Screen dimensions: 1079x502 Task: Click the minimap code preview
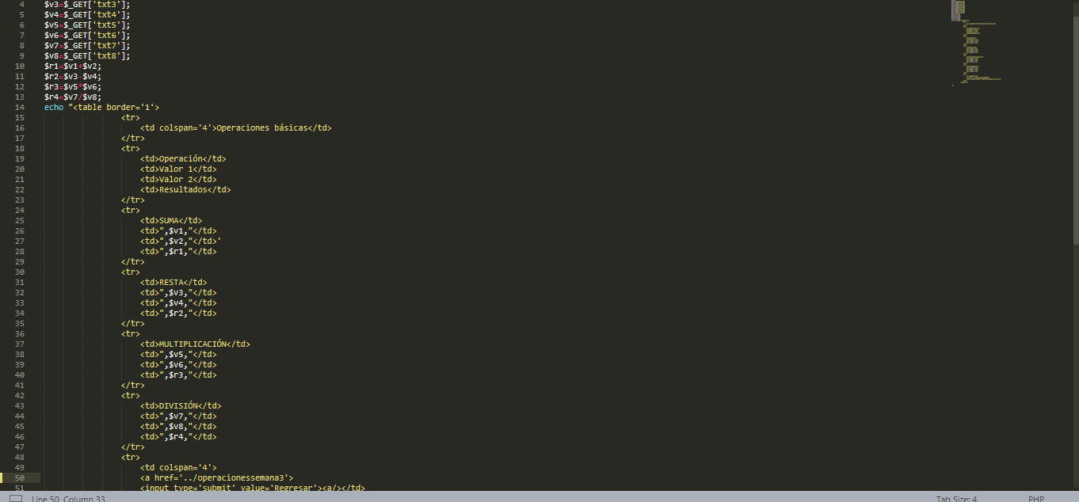[975, 43]
